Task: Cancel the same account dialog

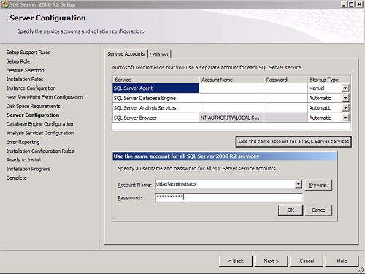Action: point(318,210)
